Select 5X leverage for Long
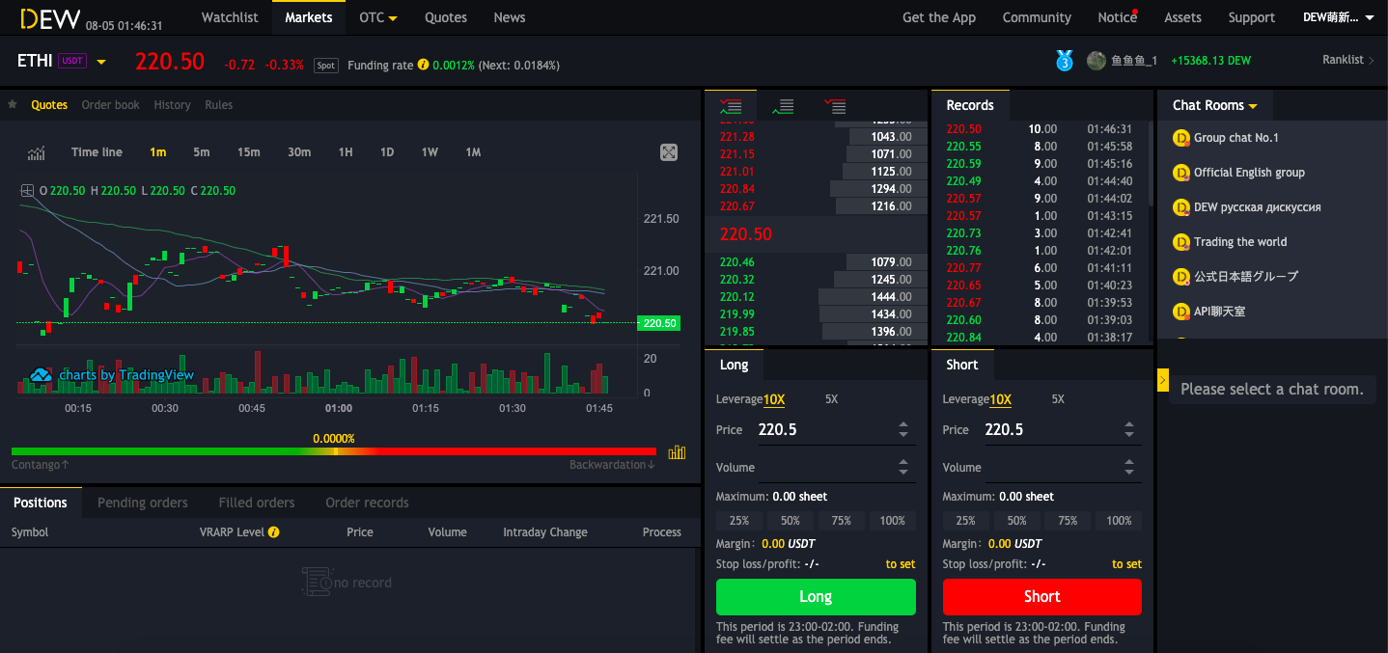This screenshot has width=1388, height=653. [832, 399]
